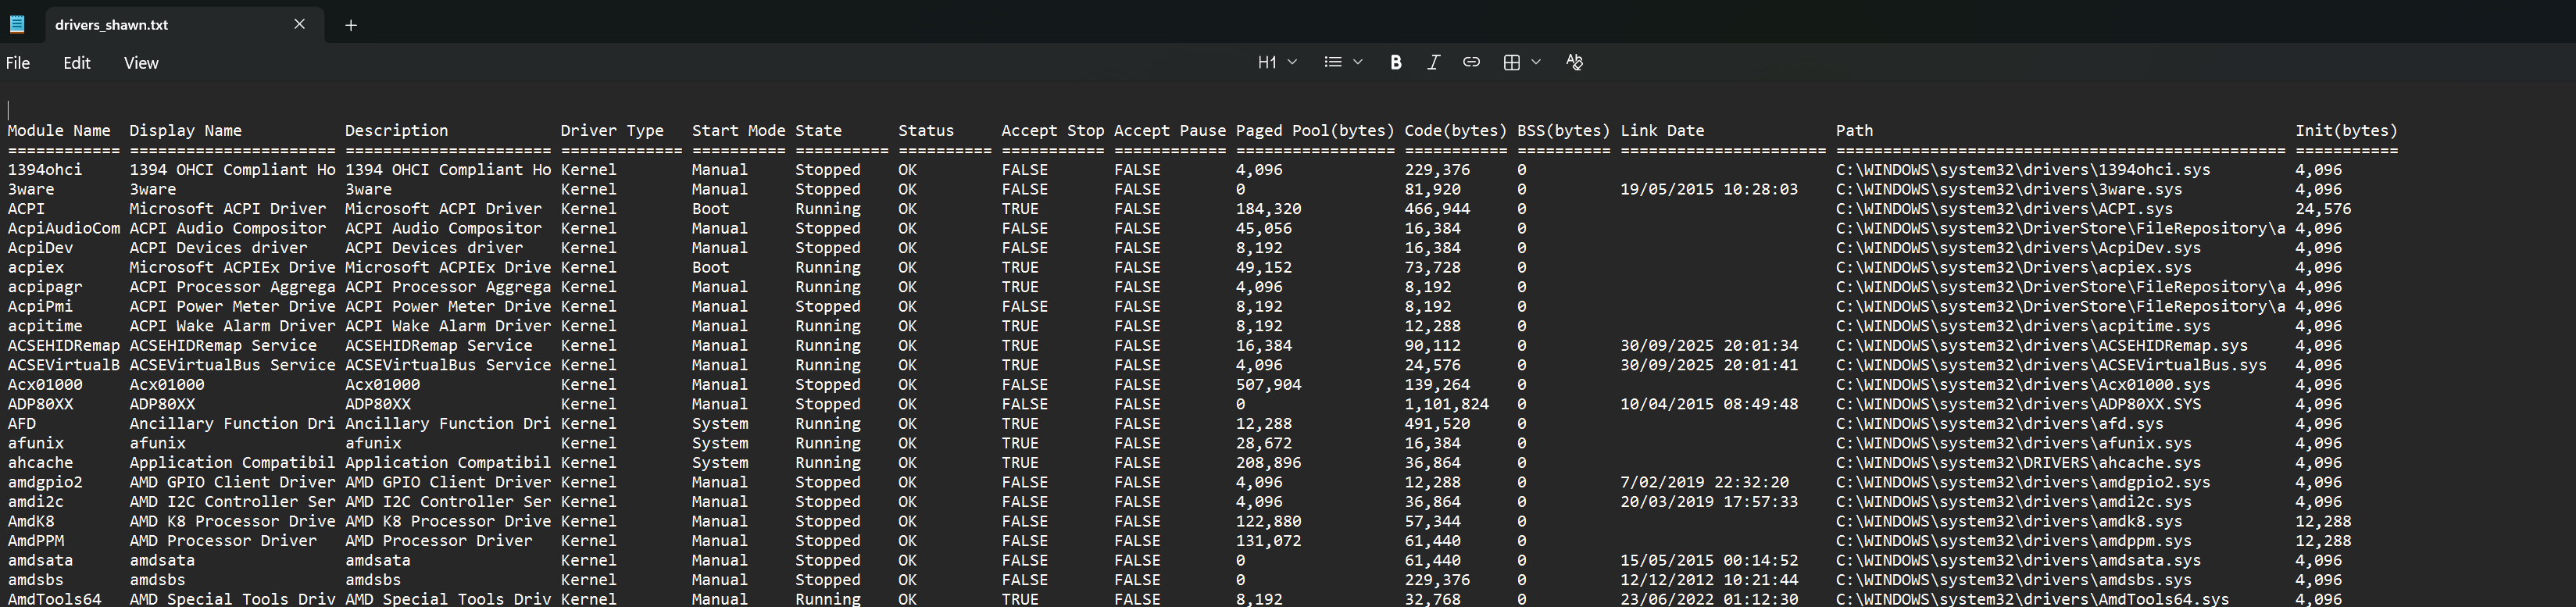Click link date 20/03/2019 17:57:33
2576x607 pixels.
click(1709, 502)
